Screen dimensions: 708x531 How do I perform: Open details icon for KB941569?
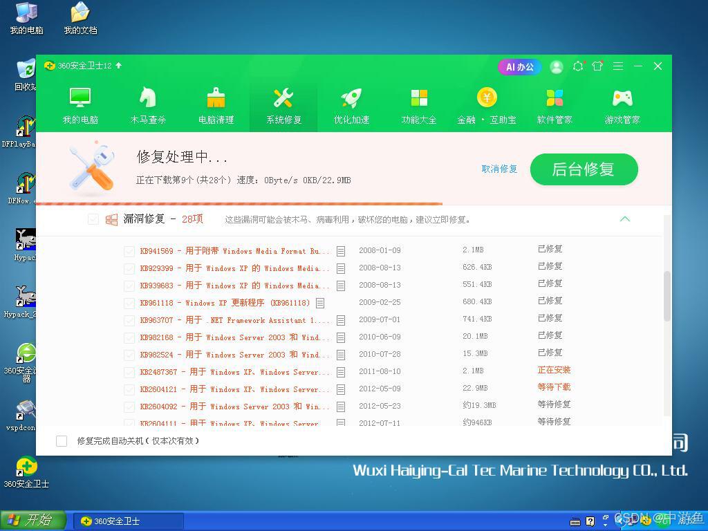tap(341, 251)
